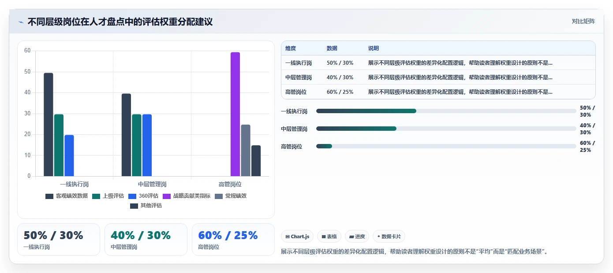Click the dark 客观绩效数据 bar for 一线执行岗
The image size is (613, 273).
tap(49, 125)
